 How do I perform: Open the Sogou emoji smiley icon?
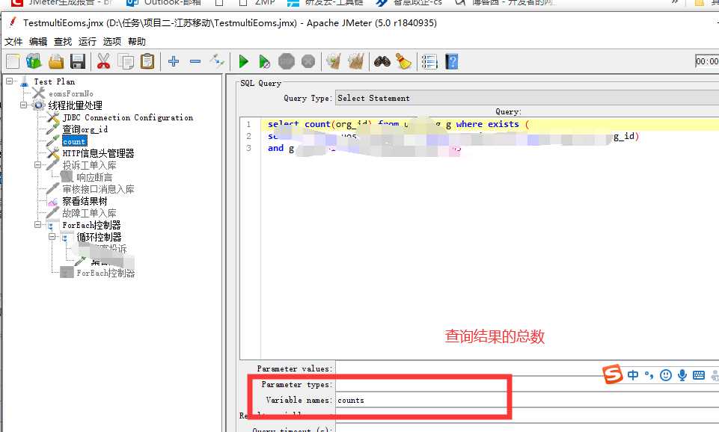click(x=666, y=375)
